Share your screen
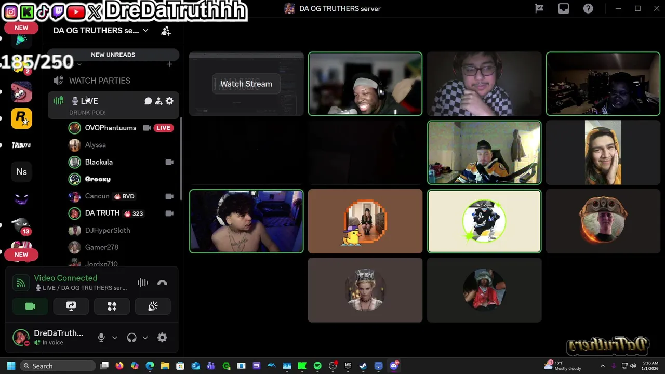Viewport: 665px width, 374px height. [71, 306]
